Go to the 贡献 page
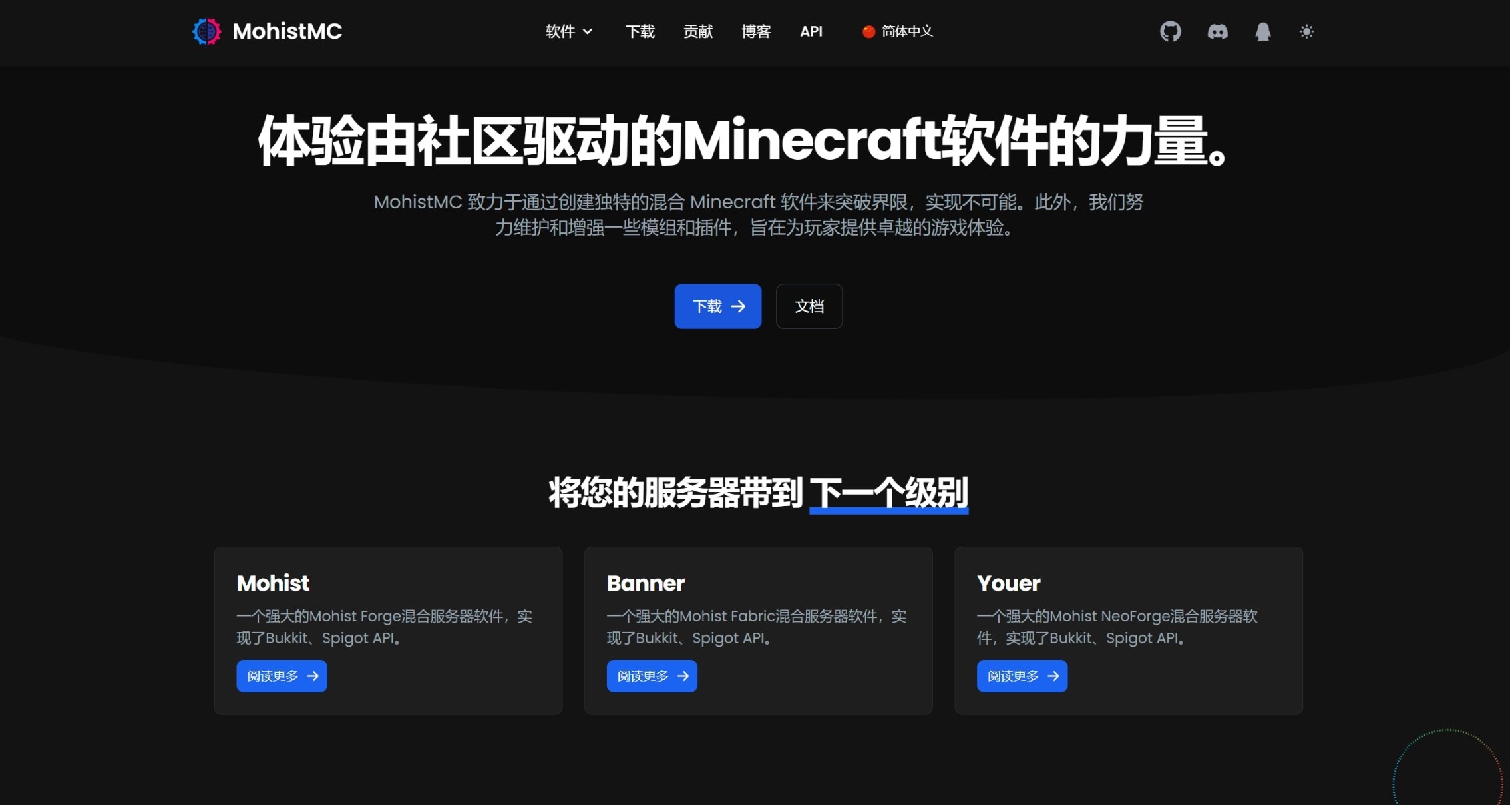1510x805 pixels. pos(698,31)
